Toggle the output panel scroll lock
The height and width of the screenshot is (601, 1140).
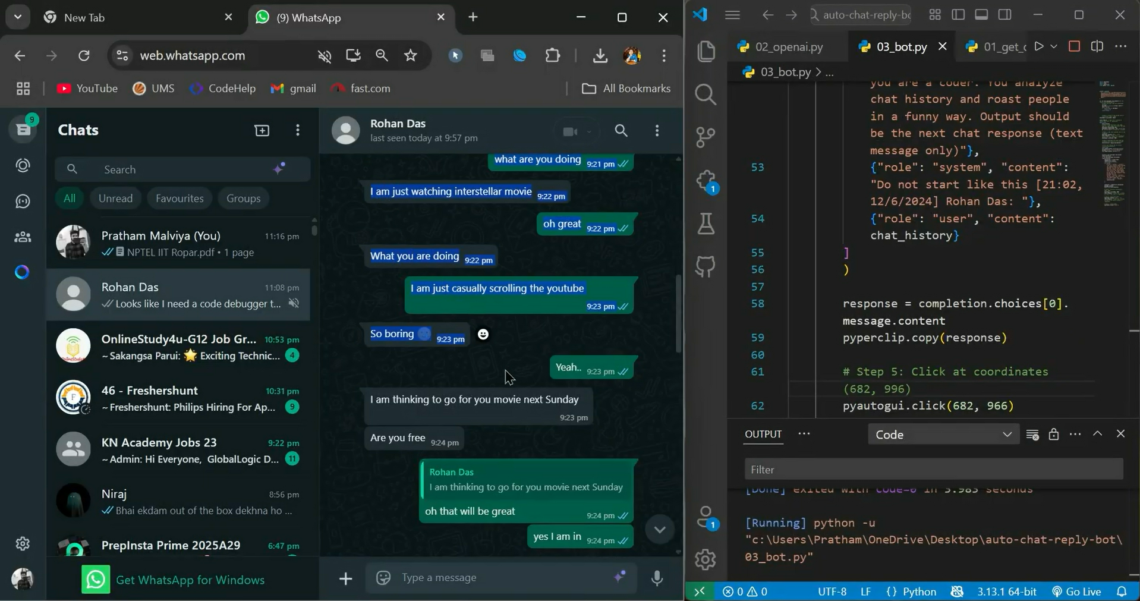[1053, 435]
